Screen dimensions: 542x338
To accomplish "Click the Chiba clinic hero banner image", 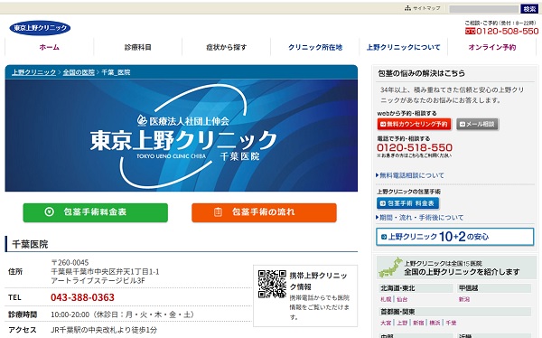I will click(x=182, y=136).
